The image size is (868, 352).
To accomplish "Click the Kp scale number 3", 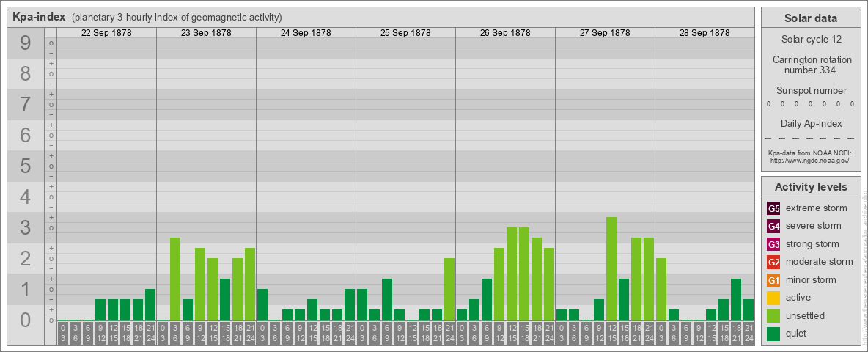I will (x=26, y=227).
